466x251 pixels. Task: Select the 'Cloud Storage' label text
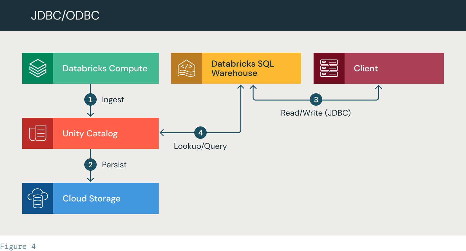(91, 199)
